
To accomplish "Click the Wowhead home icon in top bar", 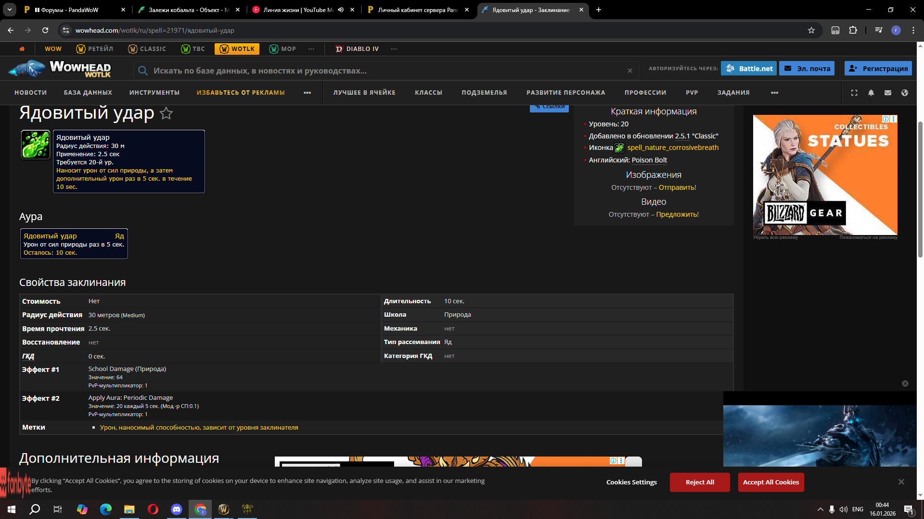I will (22, 49).
